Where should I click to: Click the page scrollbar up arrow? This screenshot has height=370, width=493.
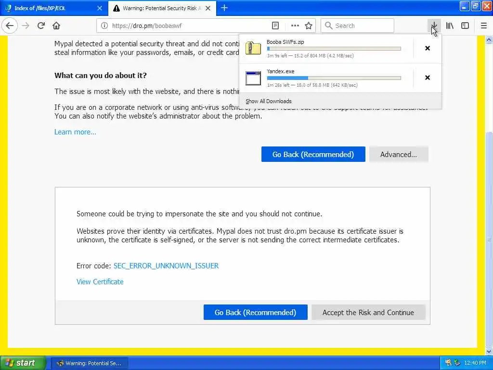489,40
